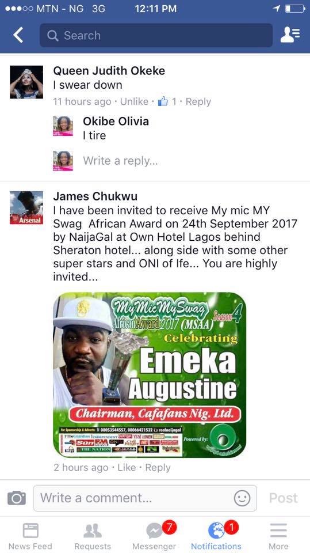Unlike Queen Judith Okeke's comment
This screenshot has width=310, height=553.
tap(134, 101)
